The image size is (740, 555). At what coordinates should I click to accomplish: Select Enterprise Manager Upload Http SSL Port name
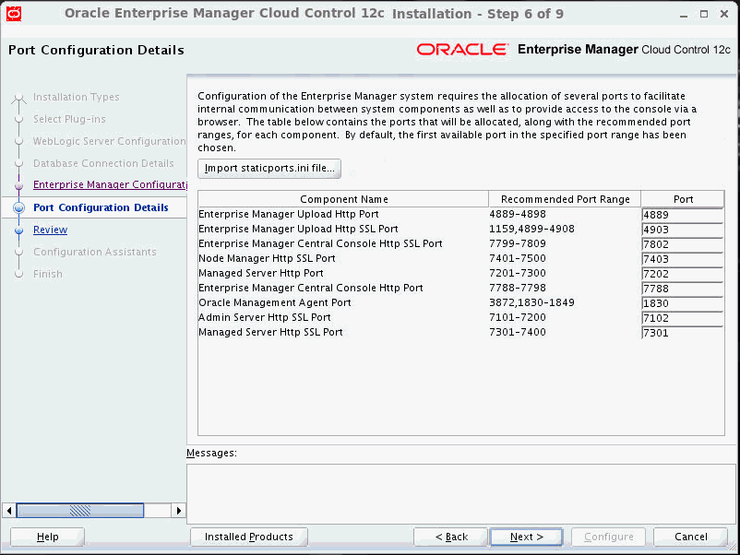pyautogui.click(x=298, y=229)
